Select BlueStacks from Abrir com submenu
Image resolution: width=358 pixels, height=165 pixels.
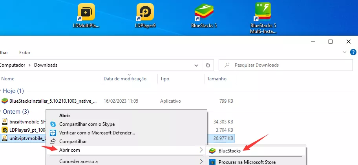(230, 150)
